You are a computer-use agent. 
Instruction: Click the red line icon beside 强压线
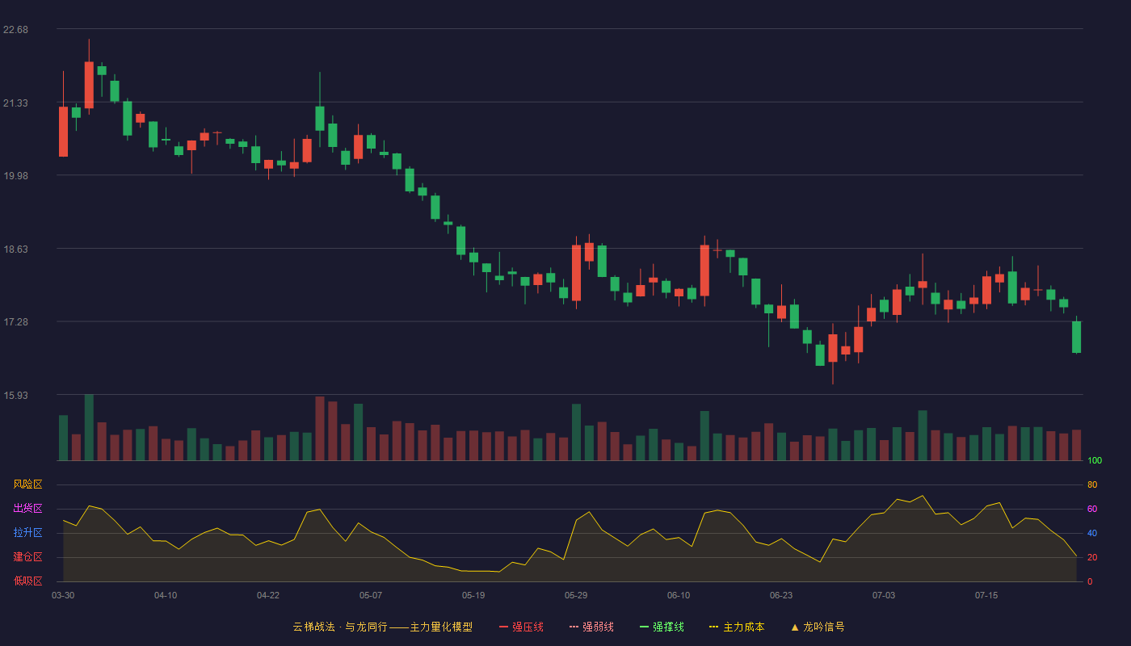503,627
